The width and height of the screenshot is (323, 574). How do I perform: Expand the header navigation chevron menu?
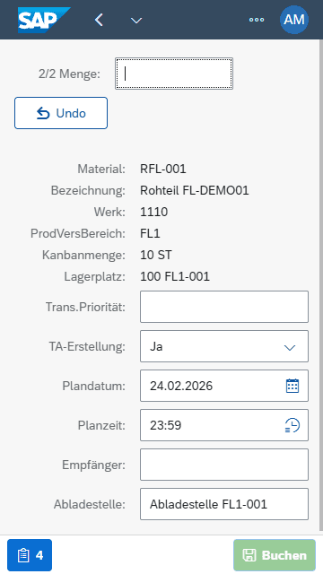pos(136,21)
